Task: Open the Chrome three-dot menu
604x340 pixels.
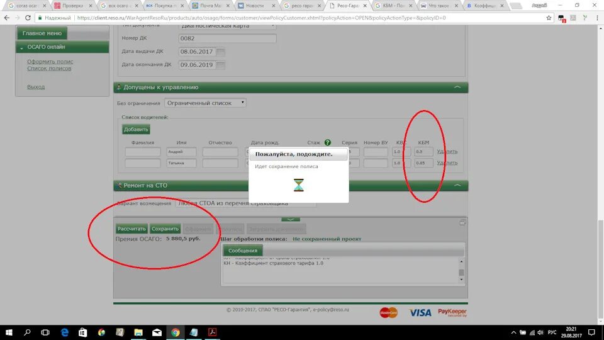Action: [x=597, y=18]
